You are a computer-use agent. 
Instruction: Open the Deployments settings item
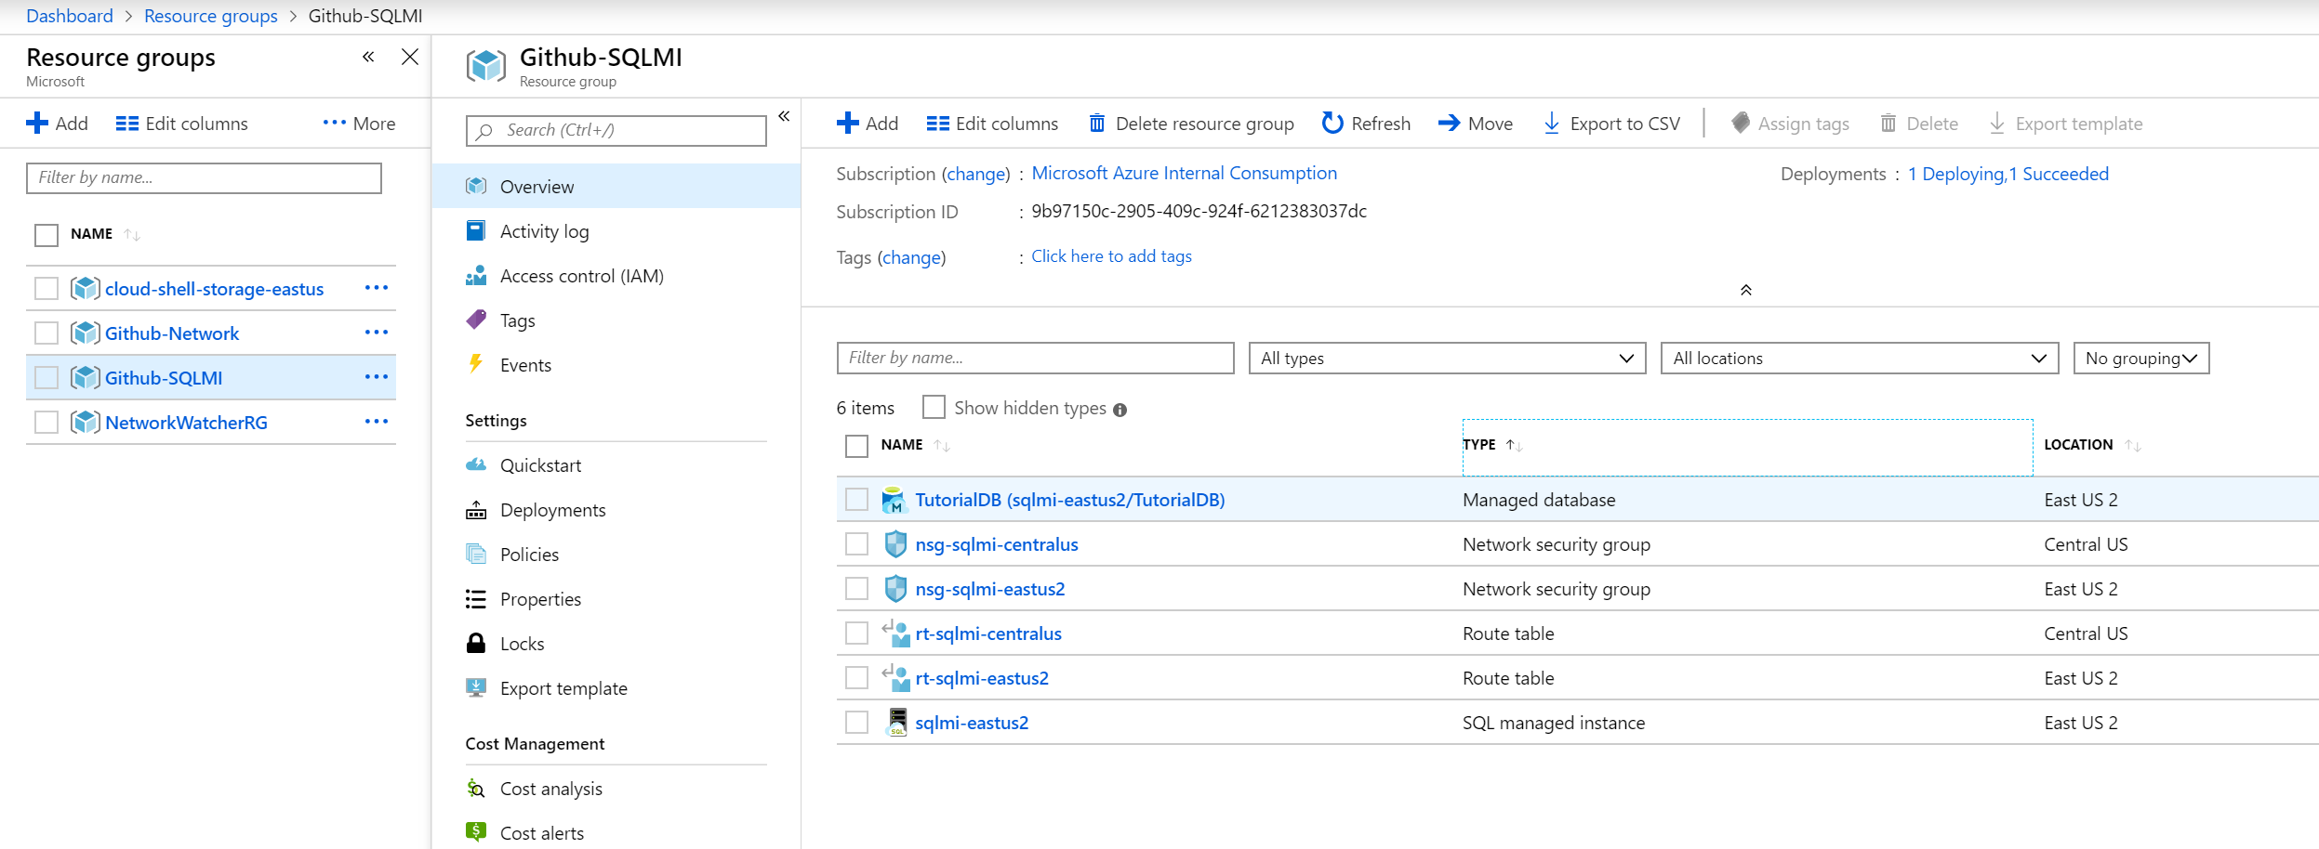coord(616,510)
